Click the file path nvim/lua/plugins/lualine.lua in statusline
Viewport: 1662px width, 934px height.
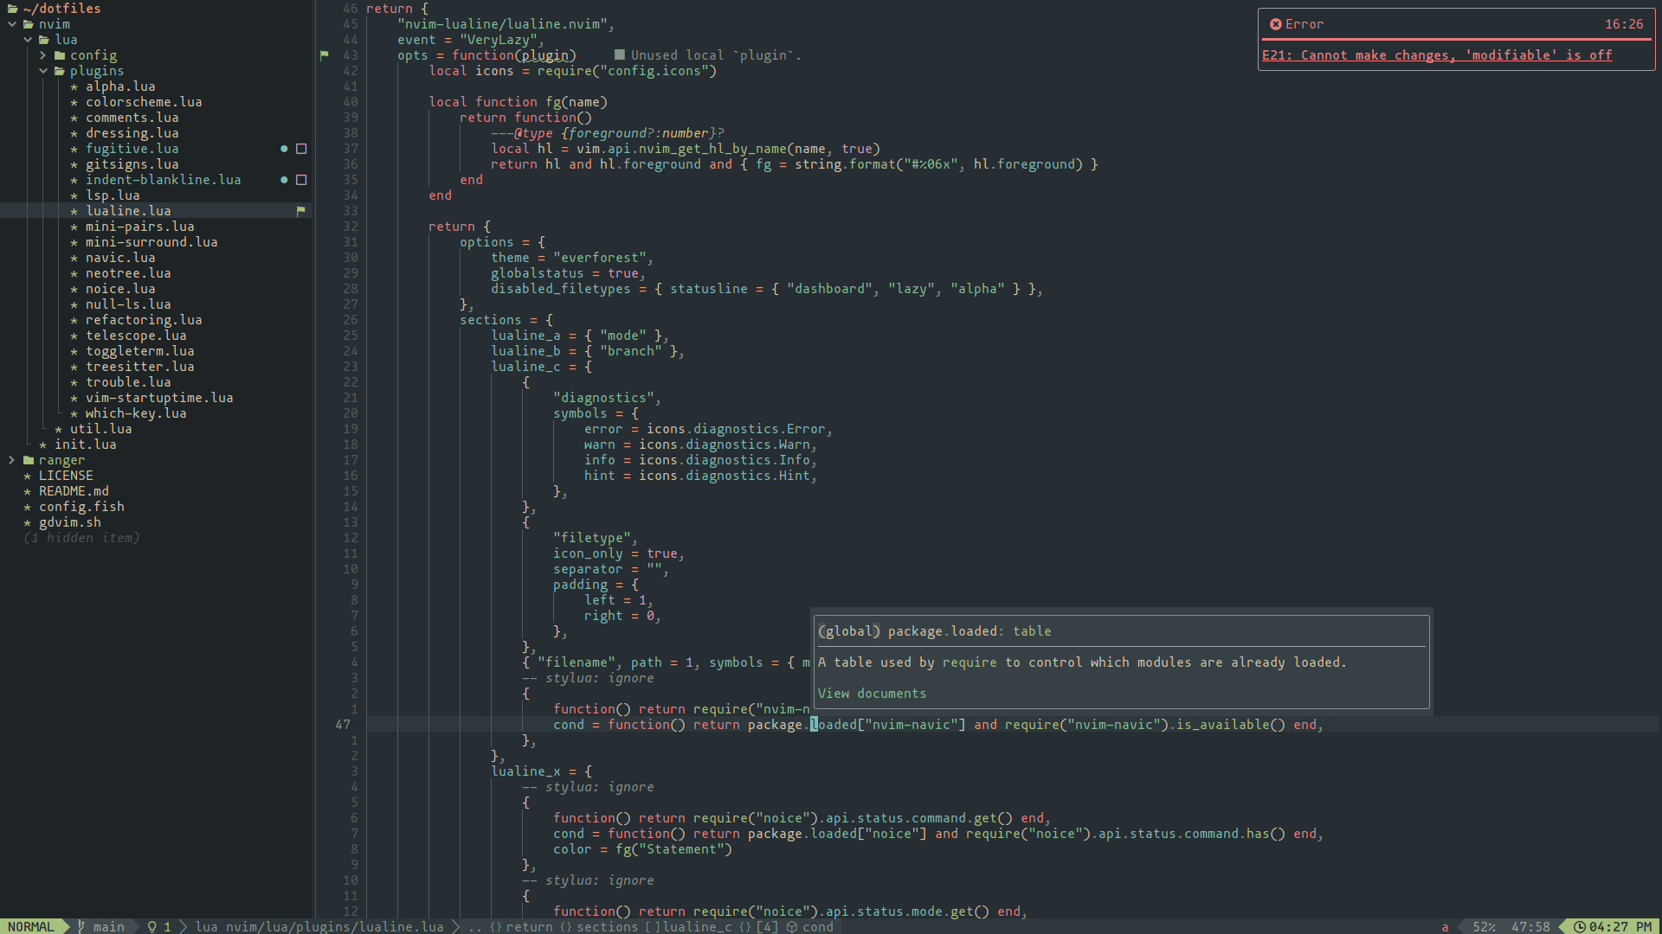[334, 926]
